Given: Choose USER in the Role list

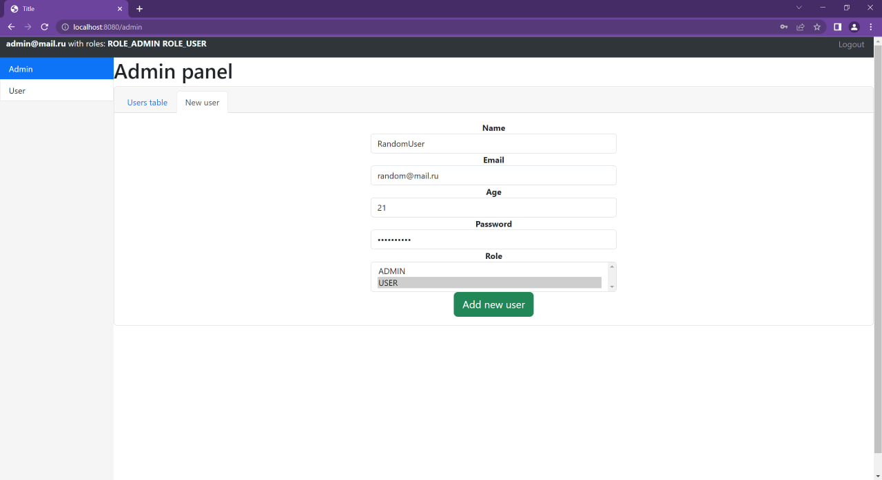Looking at the screenshot, I should (x=489, y=283).
